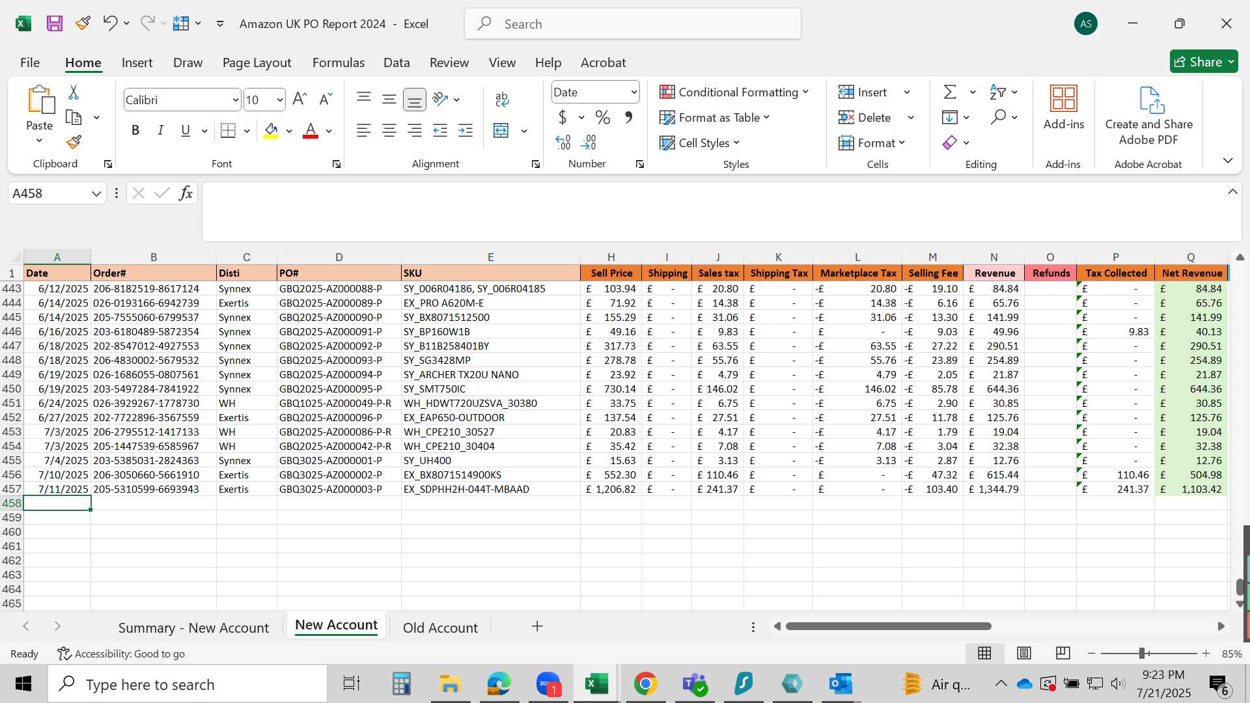This screenshot has width=1250, height=703.
Task: Switch to Old Account sheet tab
Action: pos(440,627)
